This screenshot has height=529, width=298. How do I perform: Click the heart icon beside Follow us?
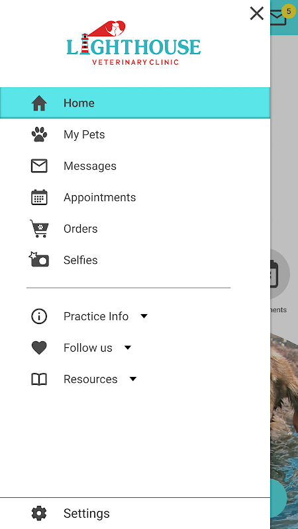(x=39, y=348)
